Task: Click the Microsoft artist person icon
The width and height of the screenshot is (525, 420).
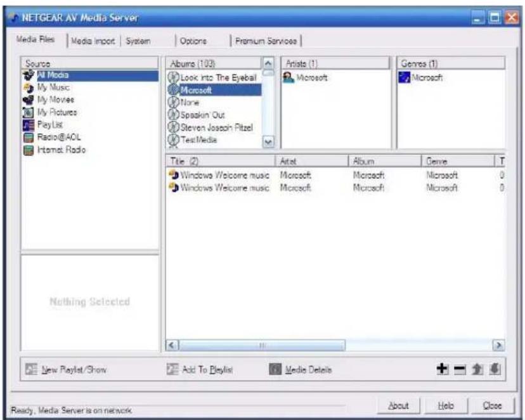Action: [x=288, y=77]
